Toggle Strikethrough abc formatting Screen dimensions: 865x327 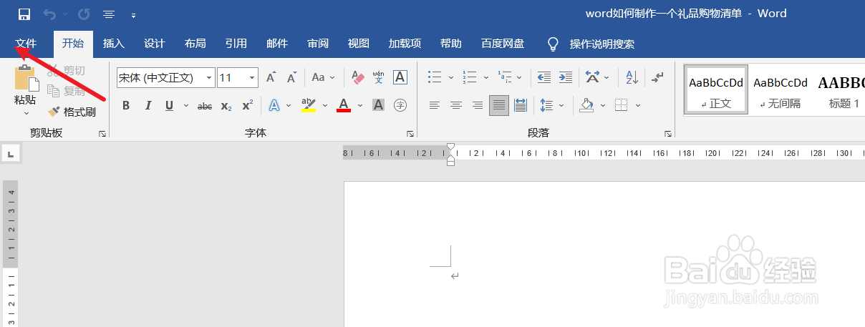pyautogui.click(x=205, y=106)
